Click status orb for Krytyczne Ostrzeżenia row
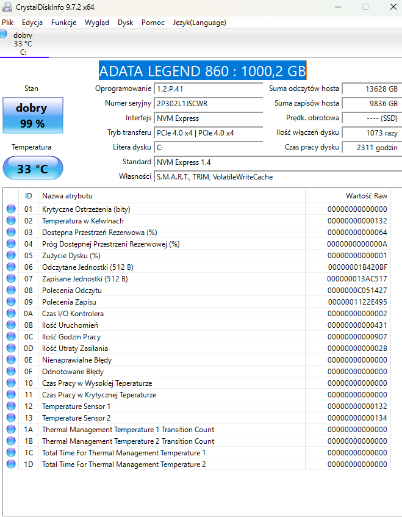Screen dimensions: 402x517 coord(11,209)
